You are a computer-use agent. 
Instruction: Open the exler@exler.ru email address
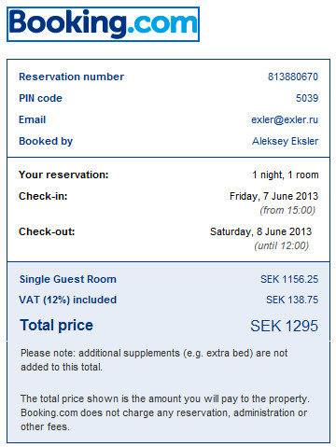pyautogui.click(x=285, y=119)
